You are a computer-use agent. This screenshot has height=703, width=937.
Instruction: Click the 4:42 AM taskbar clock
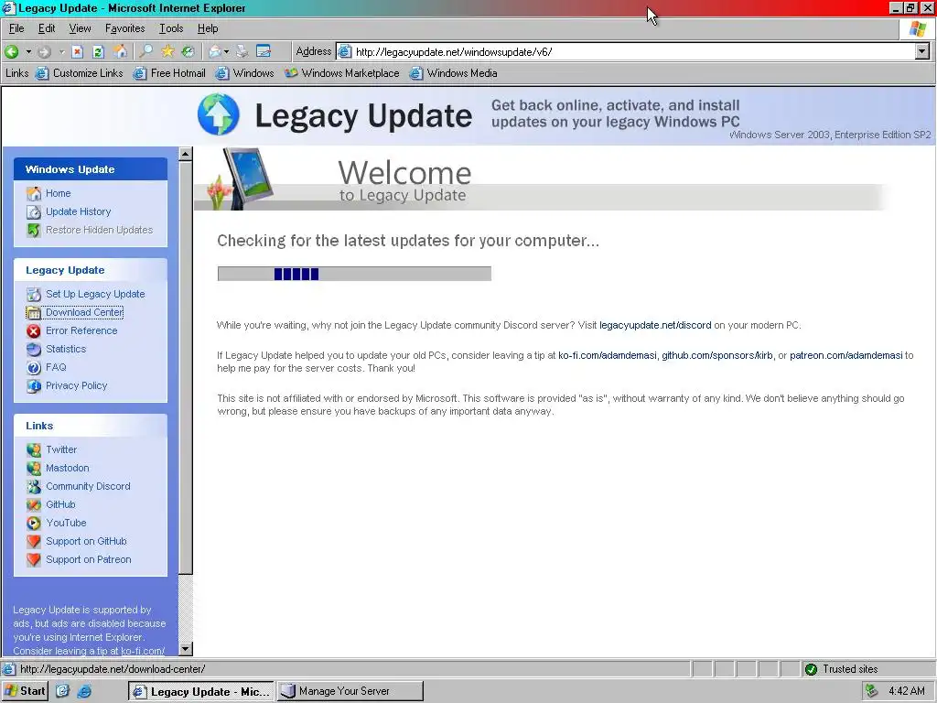pyautogui.click(x=907, y=691)
